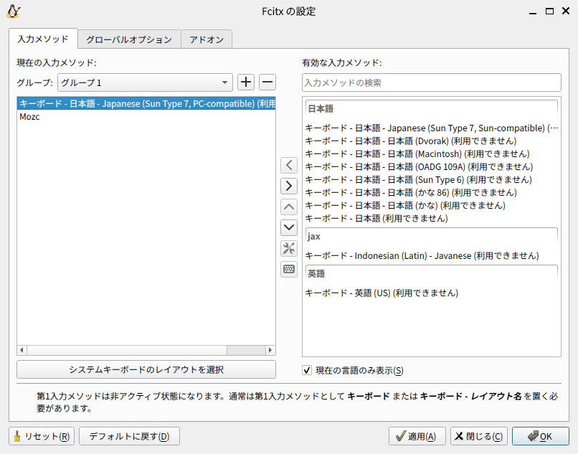578x454 pixels.
Task: Click the リセット button
Action: click(x=42, y=436)
